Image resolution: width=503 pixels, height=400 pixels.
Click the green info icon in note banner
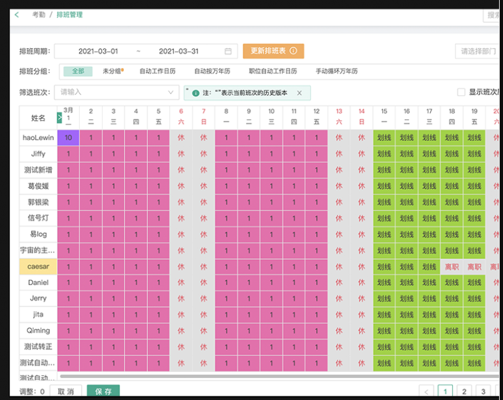pos(195,93)
